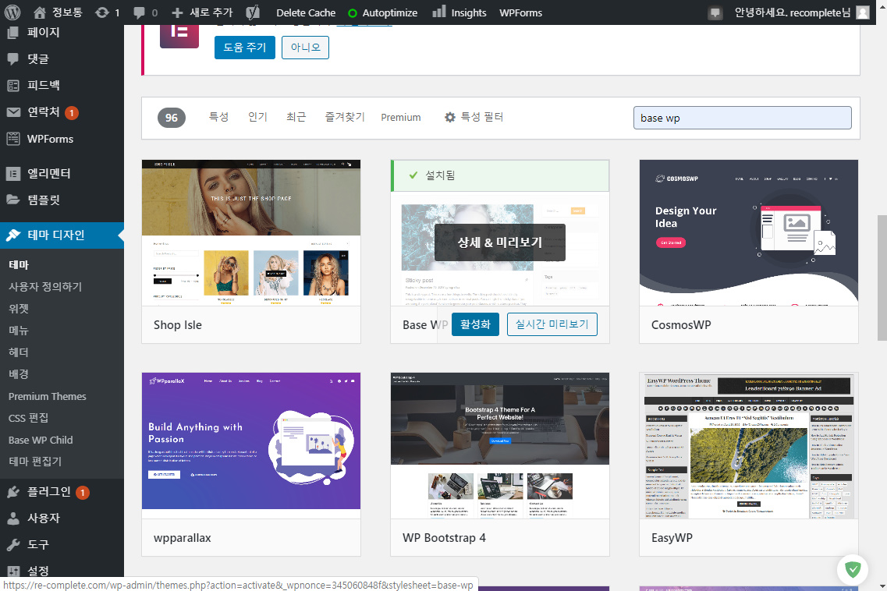The height and width of the screenshot is (591, 887).
Task: Click the Tools wrench sidebar icon
Action: [13, 545]
